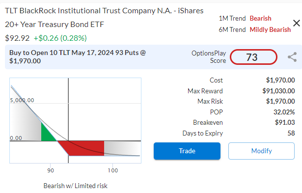The image size is (302, 193).
Task: Close the TLT trade panel
Action: click(x=297, y=23)
